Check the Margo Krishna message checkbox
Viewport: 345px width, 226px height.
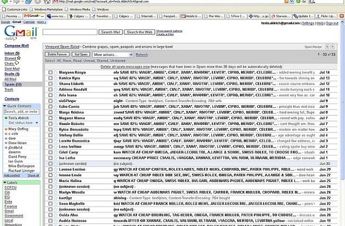pyautogui.click(x=50, y=112)
